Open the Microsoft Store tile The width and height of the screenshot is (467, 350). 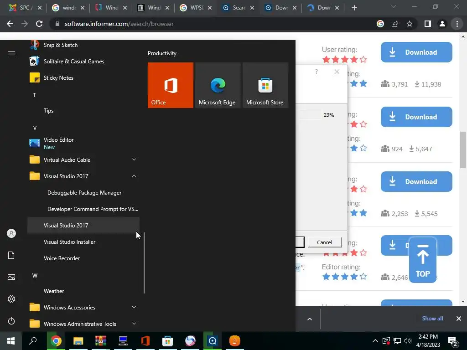[265, 85]
